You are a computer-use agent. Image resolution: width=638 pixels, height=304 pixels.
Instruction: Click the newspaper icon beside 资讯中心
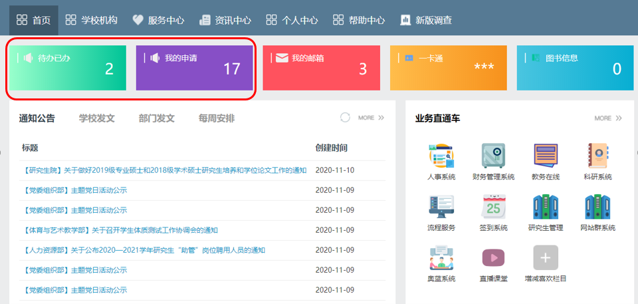(205, 20)
